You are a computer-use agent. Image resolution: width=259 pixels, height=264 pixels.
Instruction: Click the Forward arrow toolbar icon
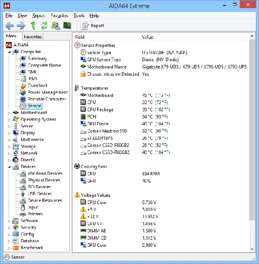coord(21,26)
